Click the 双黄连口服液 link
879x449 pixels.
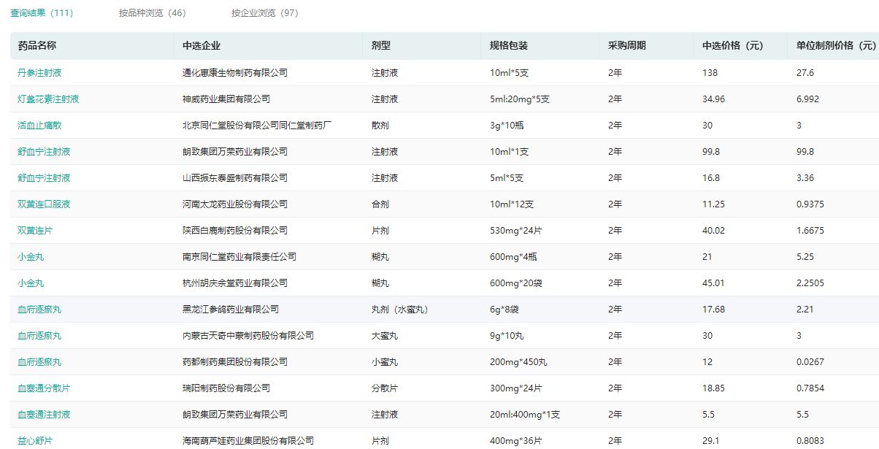(44, 204)
